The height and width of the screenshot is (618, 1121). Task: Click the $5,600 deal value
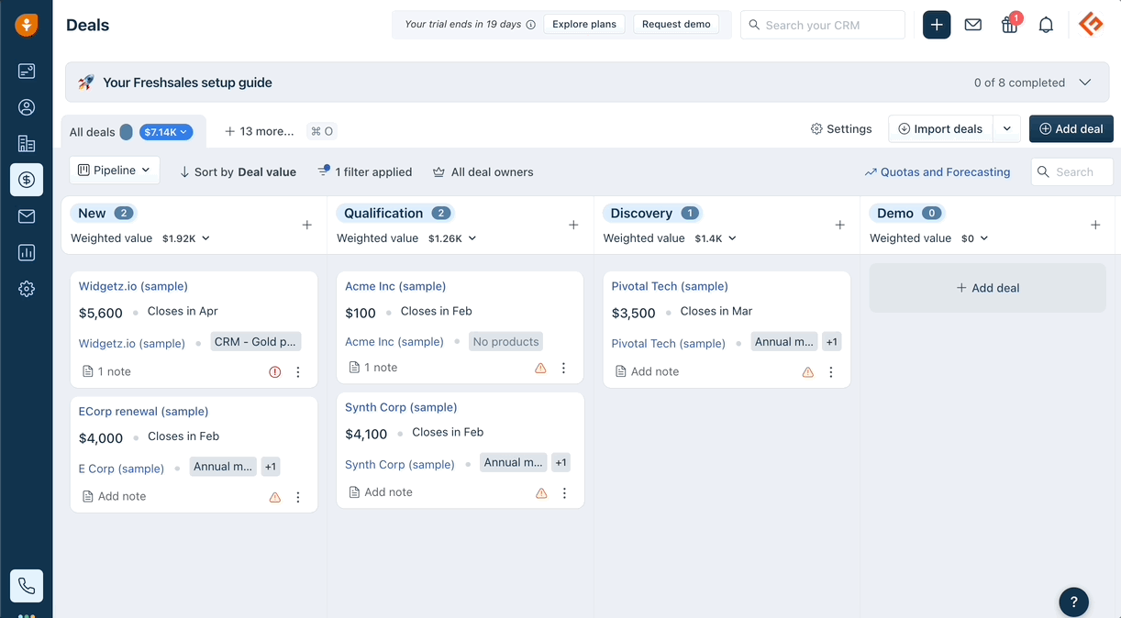click(x=101, y=313)
